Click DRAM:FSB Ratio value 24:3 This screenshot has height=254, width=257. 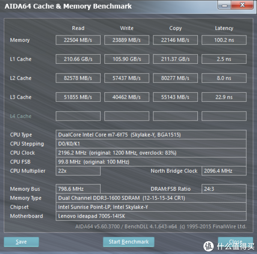pos(224,189)
